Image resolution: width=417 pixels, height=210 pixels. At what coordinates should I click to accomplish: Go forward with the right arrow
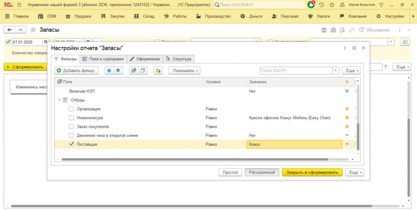tap(20, 30)
